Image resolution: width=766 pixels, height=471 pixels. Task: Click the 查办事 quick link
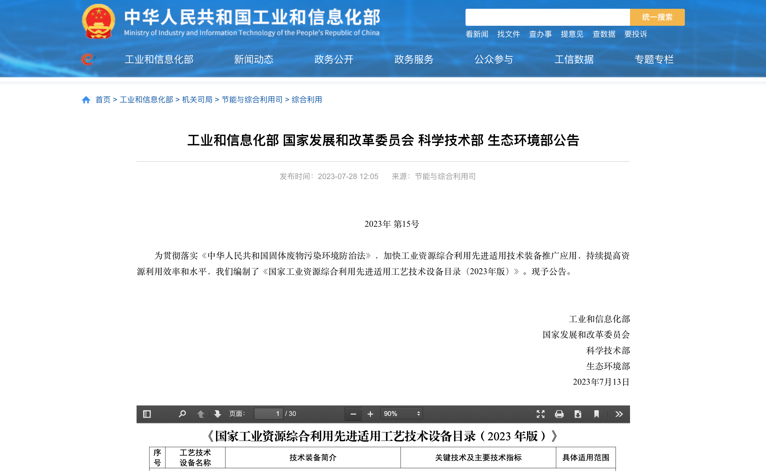pyautogui.click(x=540, y=34)
